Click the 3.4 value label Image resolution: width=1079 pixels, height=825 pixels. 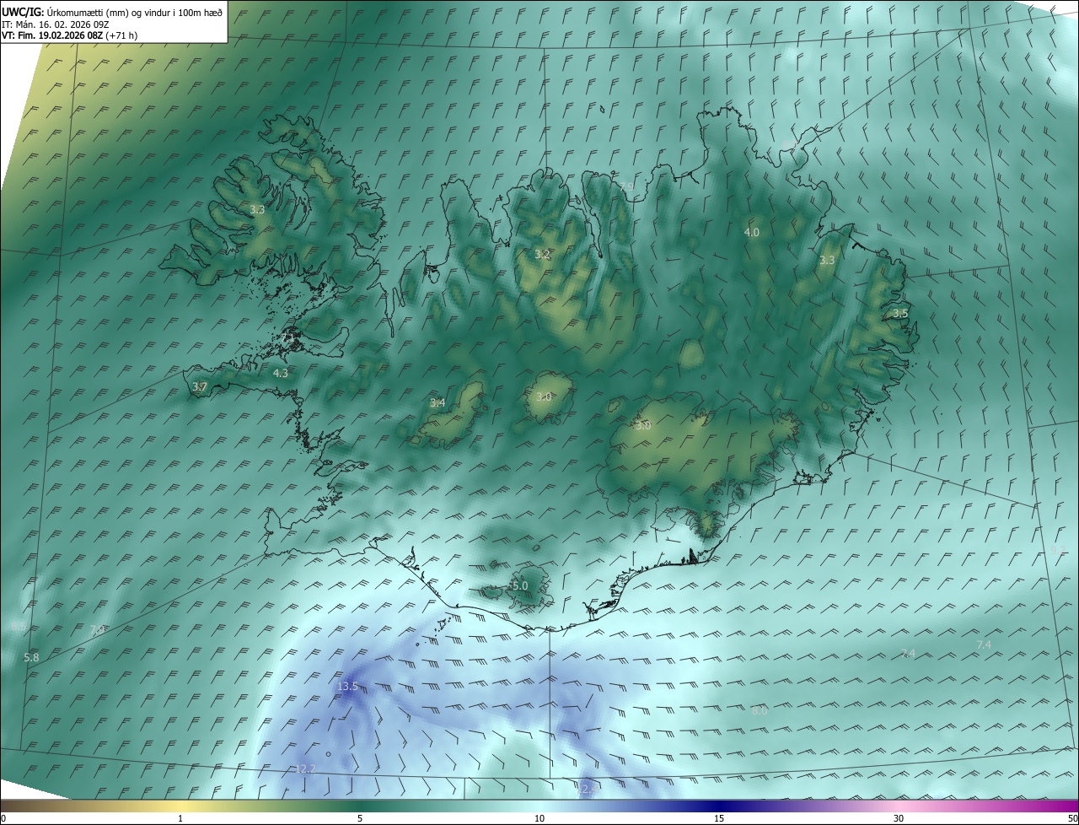point(438,403)
